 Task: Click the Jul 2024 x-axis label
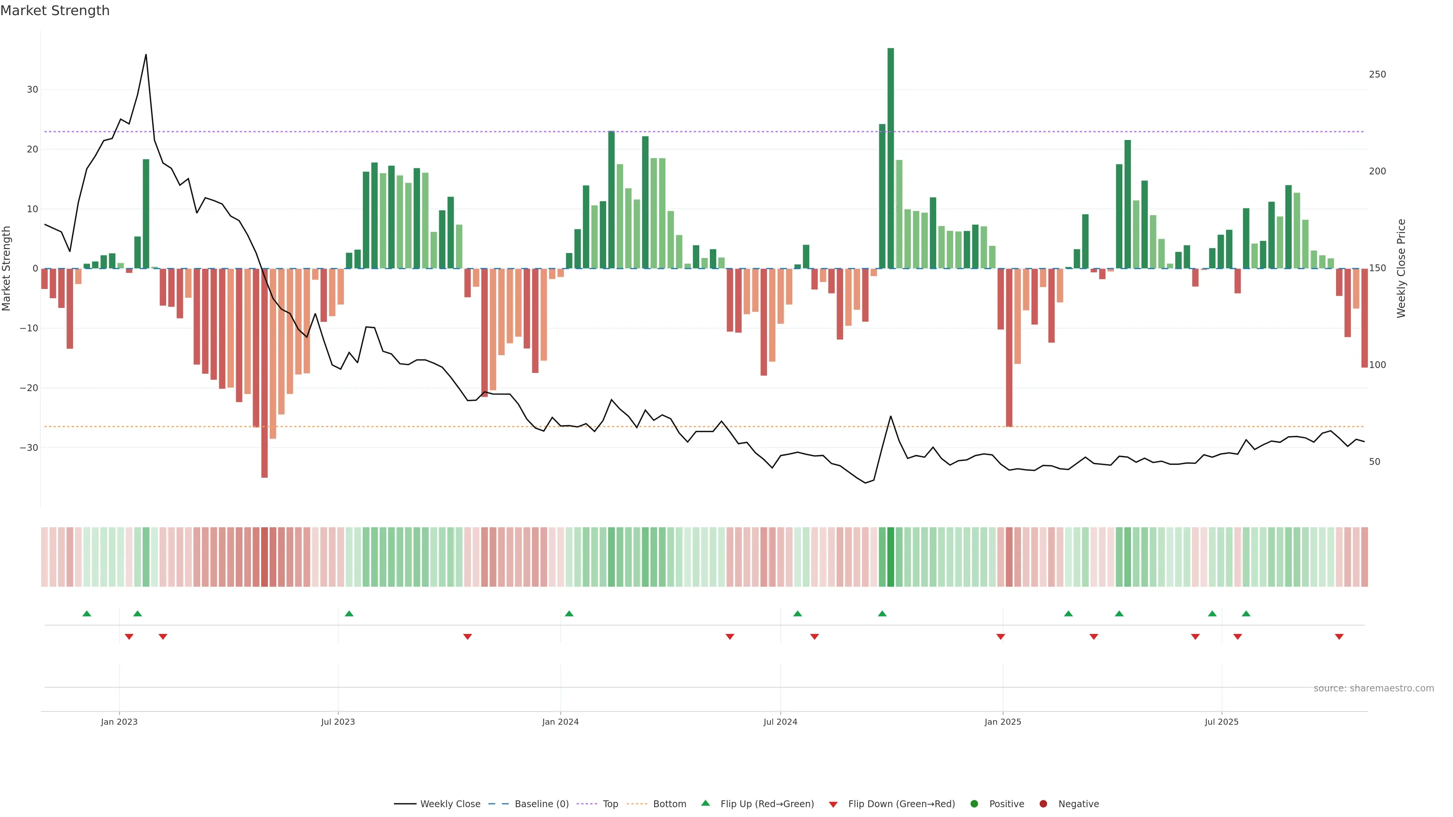(x=780, y=722)
